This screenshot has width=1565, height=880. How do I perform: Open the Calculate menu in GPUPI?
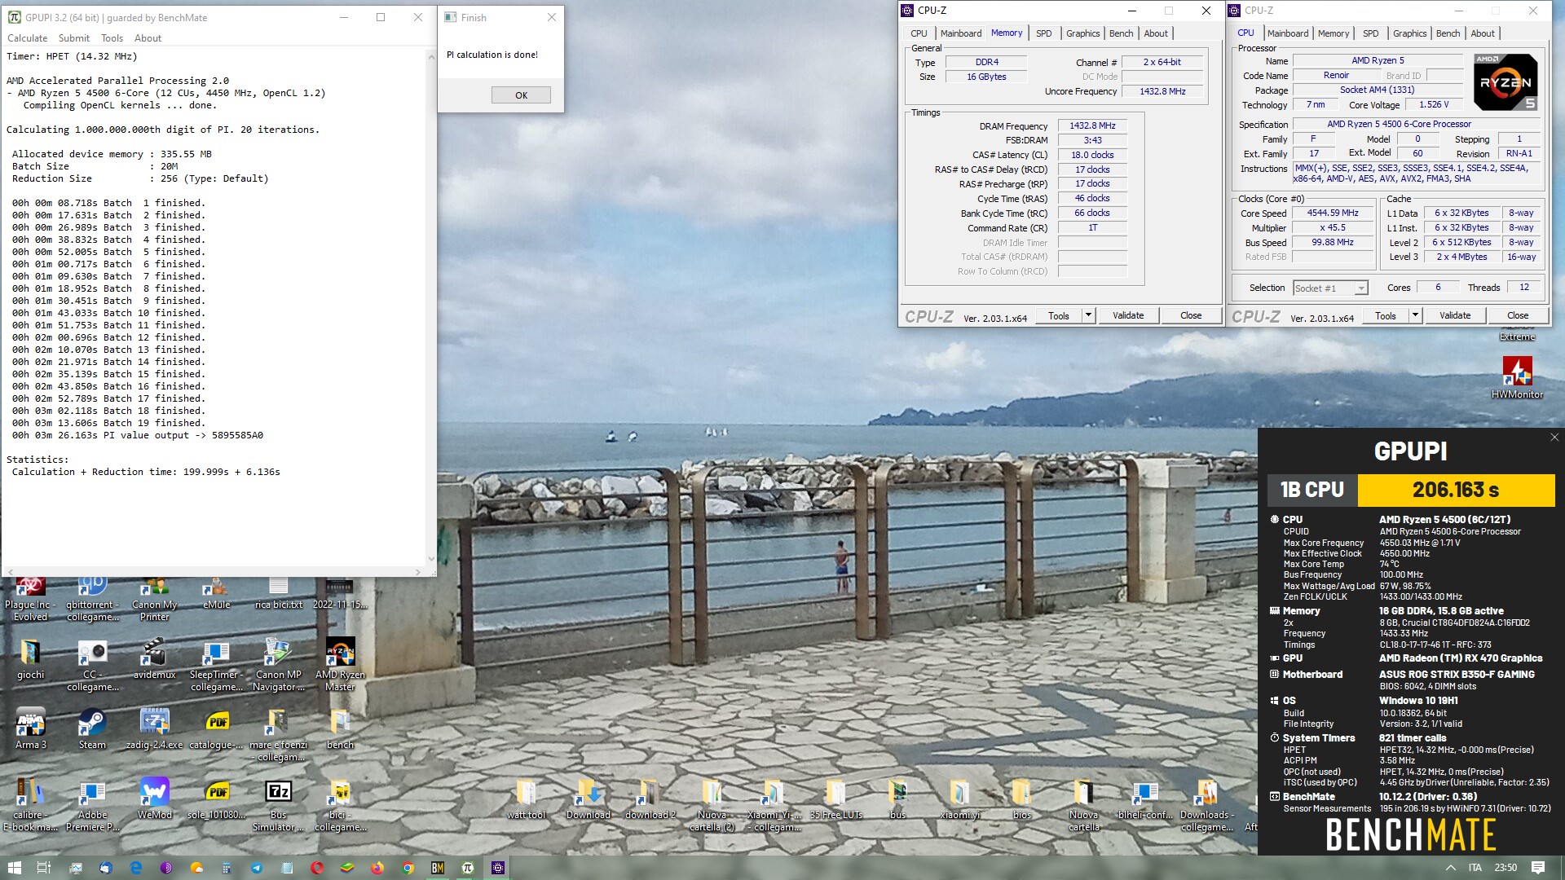point(27,38)
